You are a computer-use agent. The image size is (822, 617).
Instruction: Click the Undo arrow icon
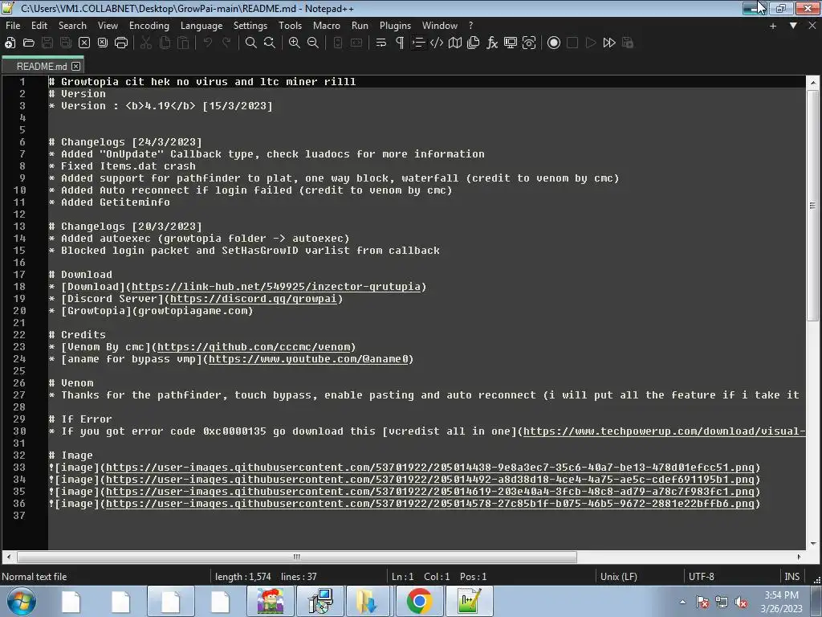(x=208, y=43)
